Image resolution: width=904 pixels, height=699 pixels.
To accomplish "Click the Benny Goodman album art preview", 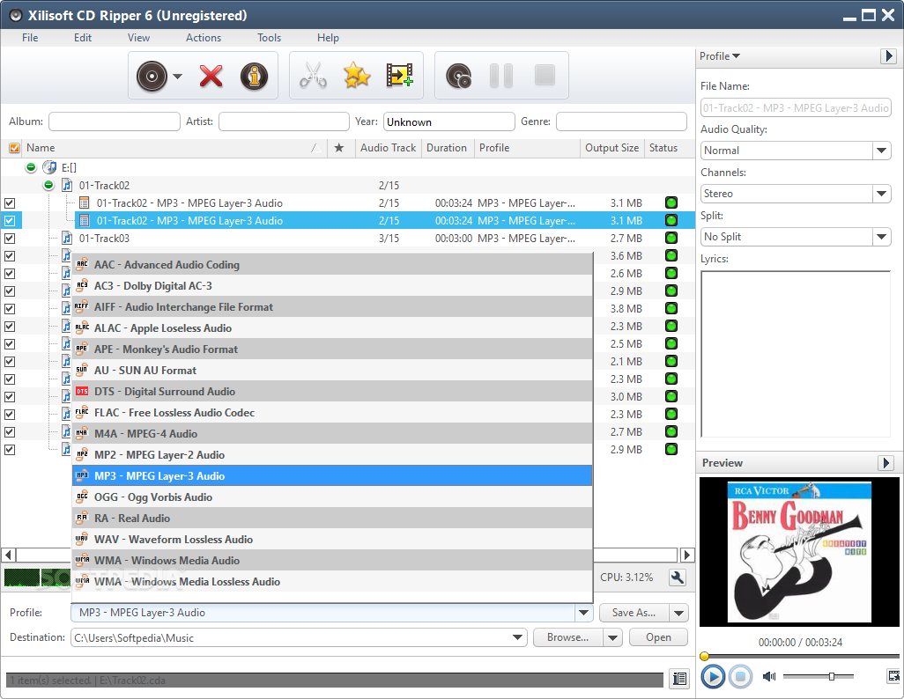I will [x=799, y=552].
